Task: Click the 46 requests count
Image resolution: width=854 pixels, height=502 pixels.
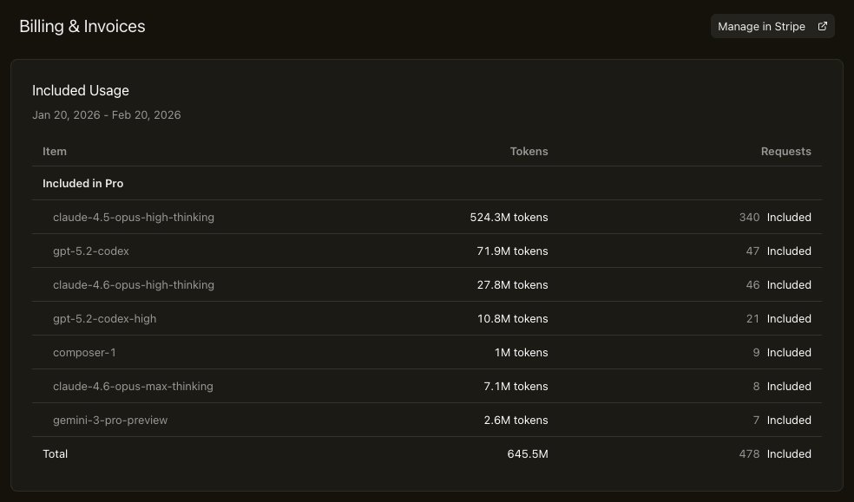Action: 752,284
